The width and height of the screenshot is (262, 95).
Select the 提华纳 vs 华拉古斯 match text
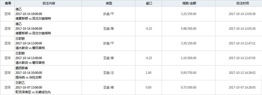29,77
